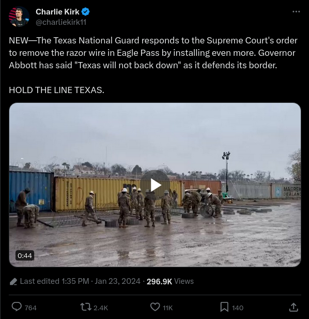Click the reply speech bubble icon
The width and height of the screenshot is (309, 319).
coord(17,307)
